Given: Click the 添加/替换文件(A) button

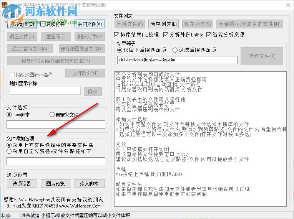Looking at the screenshot, I should click(30, 49).
